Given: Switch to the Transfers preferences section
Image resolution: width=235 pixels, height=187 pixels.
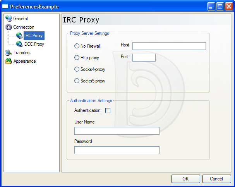Looking at the screenshot, I should 22,53.
